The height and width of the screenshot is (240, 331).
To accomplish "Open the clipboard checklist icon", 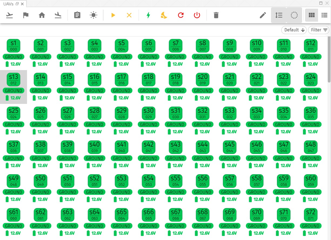I will pyautogui.click(x=77, y=15).
